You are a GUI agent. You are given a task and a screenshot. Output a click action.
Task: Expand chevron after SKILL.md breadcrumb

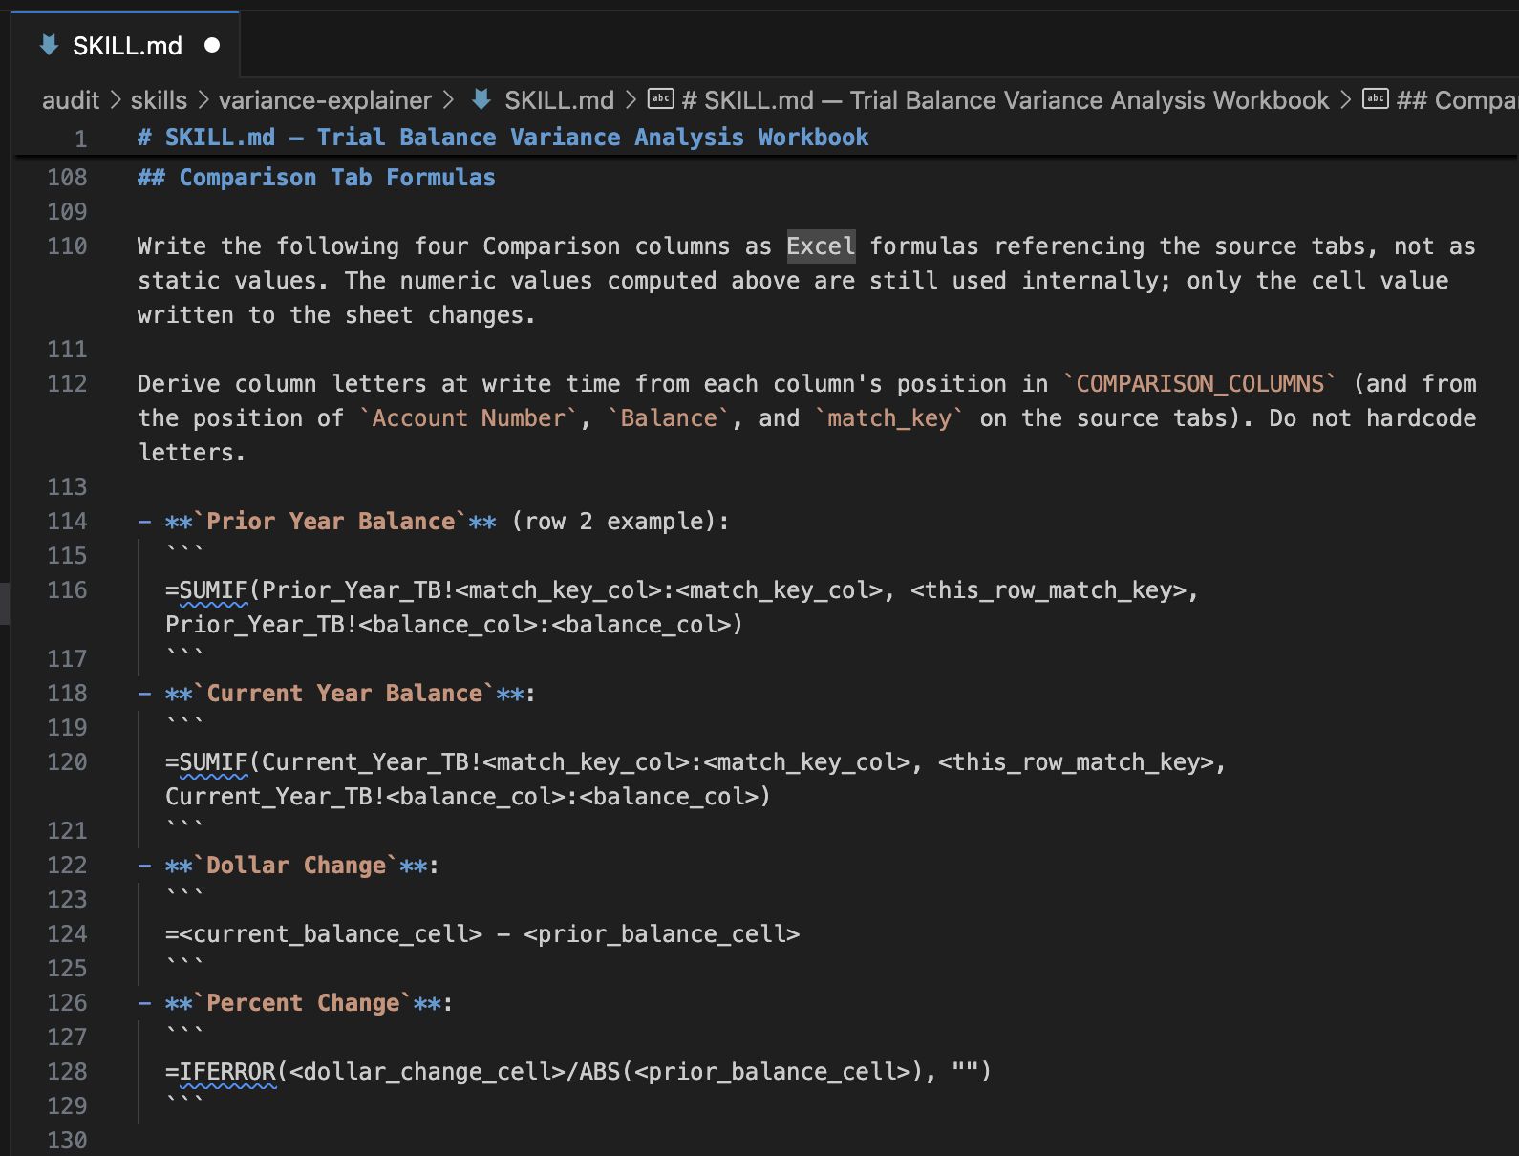(x=631, y=100)
